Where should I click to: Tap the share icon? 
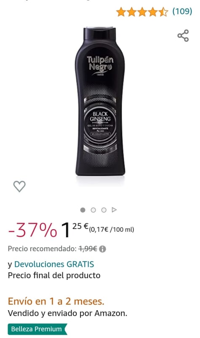pyautogui.click(x=183, y=35)
